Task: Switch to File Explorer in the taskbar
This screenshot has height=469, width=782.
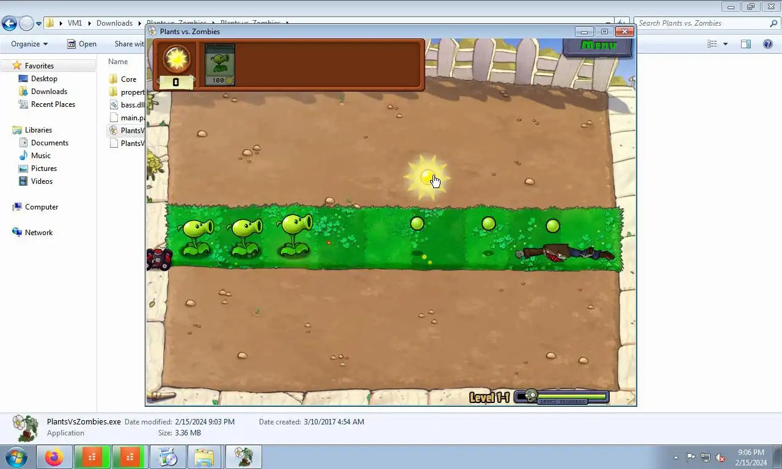Action: (x=205, y=457)
